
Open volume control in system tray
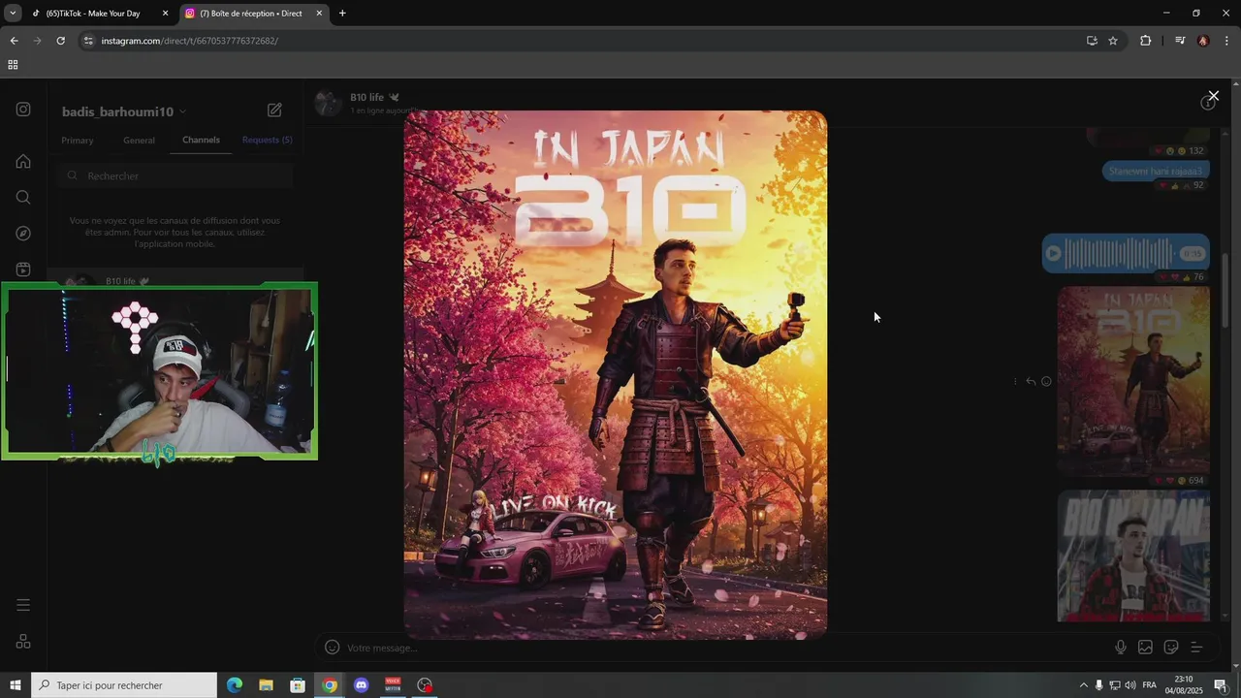(x=1130, y=685)
